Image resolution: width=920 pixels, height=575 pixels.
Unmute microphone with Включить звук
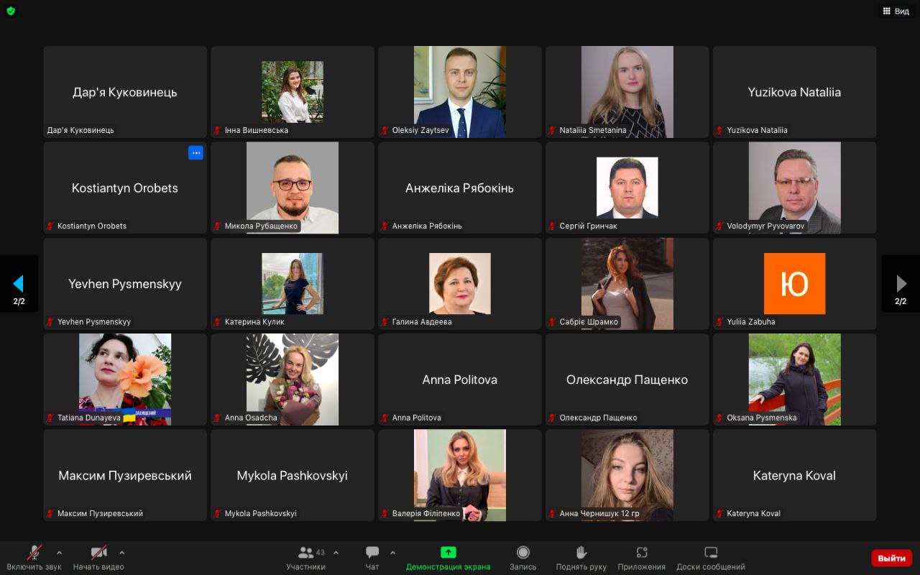click(x=34, y=558)
